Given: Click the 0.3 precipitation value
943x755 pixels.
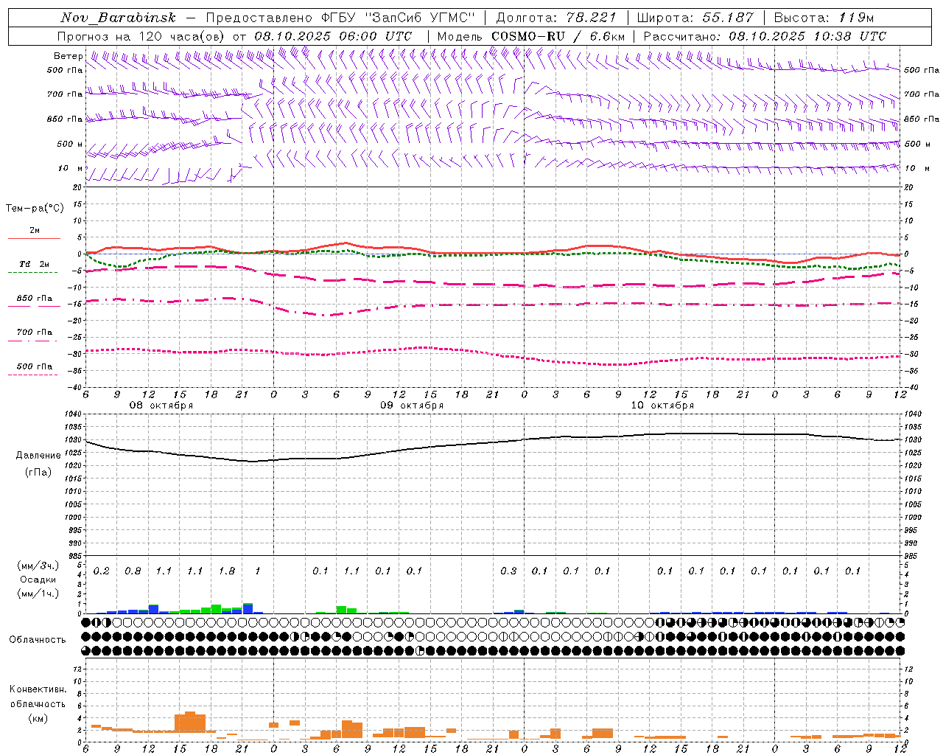Looking at the screenshot, I should tap(508, 571).
